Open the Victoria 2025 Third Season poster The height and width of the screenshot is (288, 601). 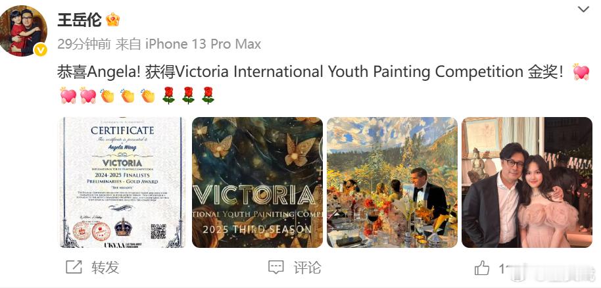(x=257, y=182)
